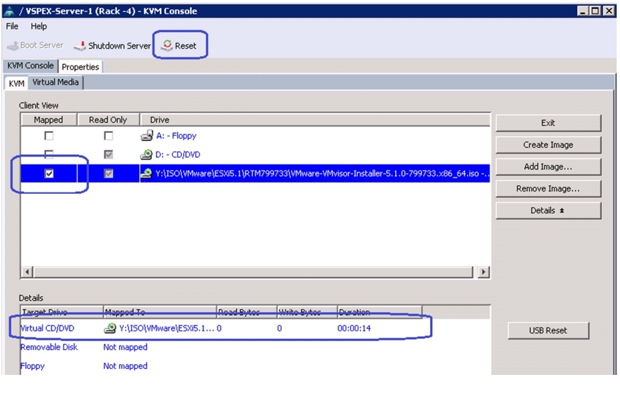Toggle Read Only checkbox for D: CD/DVD
The width and height of the screenshot is (620, 401).
tap(108, 154)
